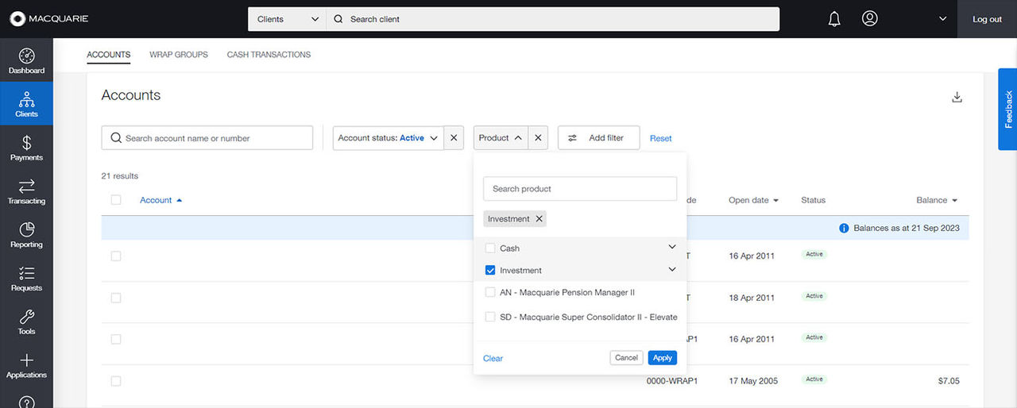Open Transacting in the sidebar

click(x=26, y=191)
